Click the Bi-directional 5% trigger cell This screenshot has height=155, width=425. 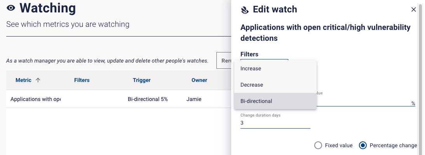pyautogui.click(x=148, y=99)
